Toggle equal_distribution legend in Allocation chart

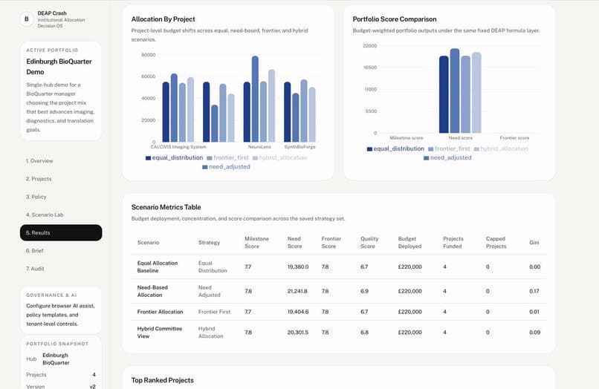point(174,157)
